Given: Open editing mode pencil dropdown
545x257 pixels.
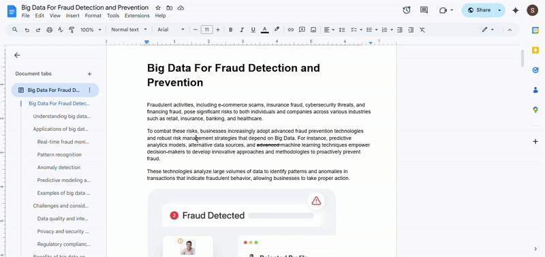Looking at the screenshot, I should 488,30.
